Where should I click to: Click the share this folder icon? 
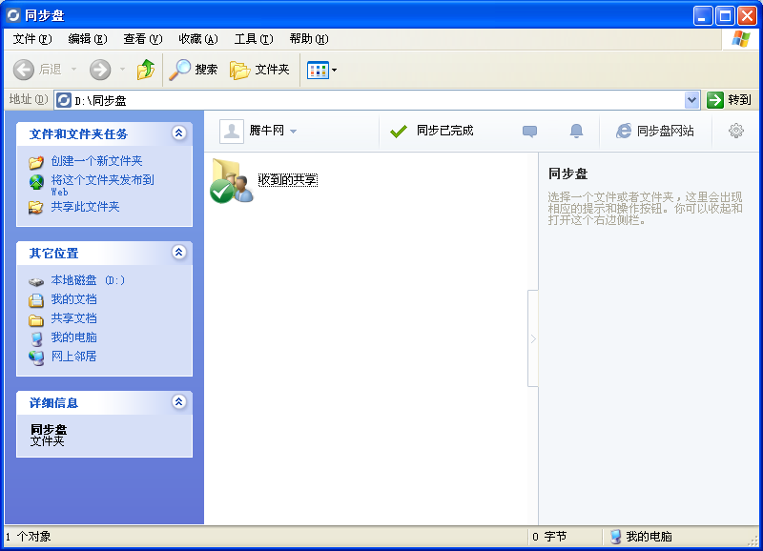pos(35,208)
